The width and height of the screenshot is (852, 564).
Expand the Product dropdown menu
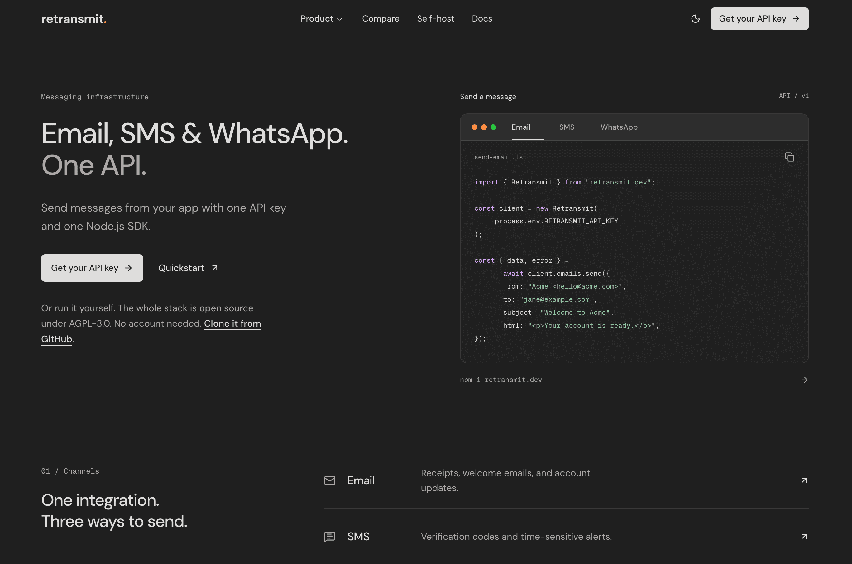[x=321, y=19]
